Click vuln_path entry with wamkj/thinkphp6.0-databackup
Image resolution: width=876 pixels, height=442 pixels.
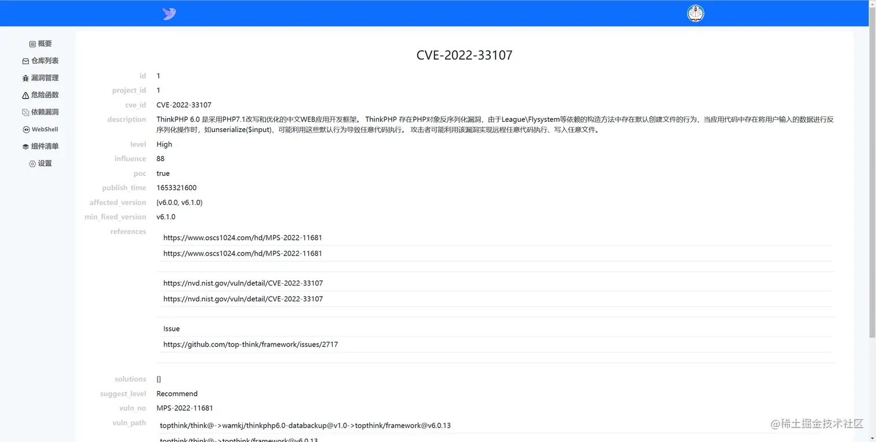[x=305, y=425]
